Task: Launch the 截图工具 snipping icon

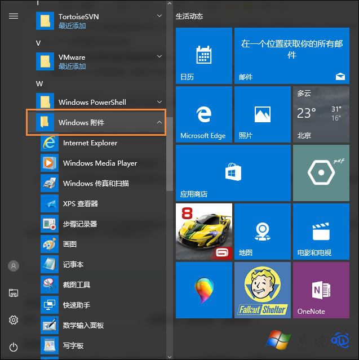Action: coord(50,285)
